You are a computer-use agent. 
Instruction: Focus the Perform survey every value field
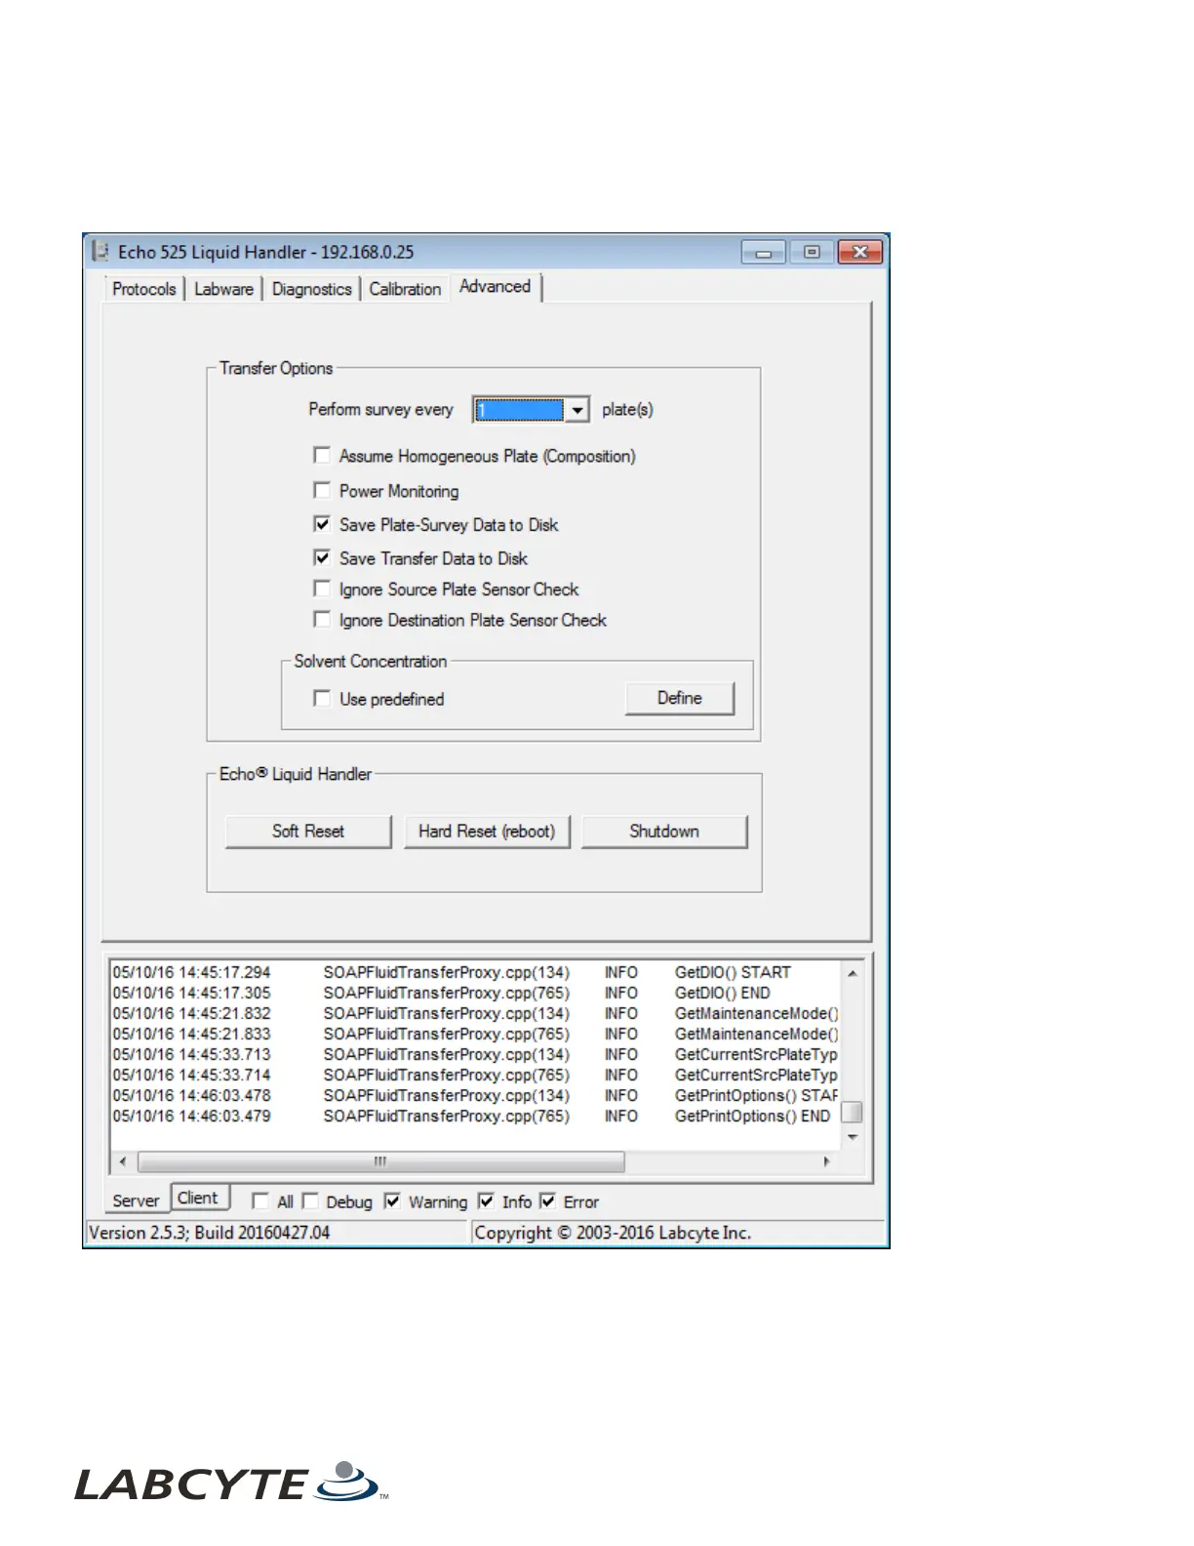tap(519, 410)
